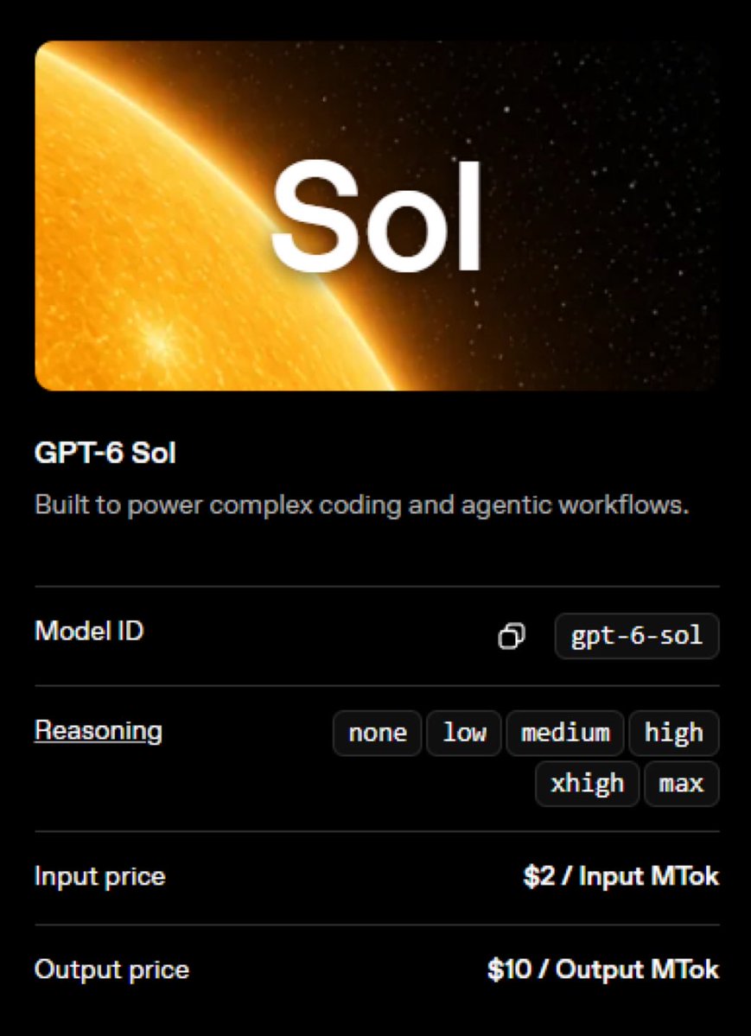Select the low reasoning level
The height and width of the screenshot is (1036, 751).
pos(463,733)
